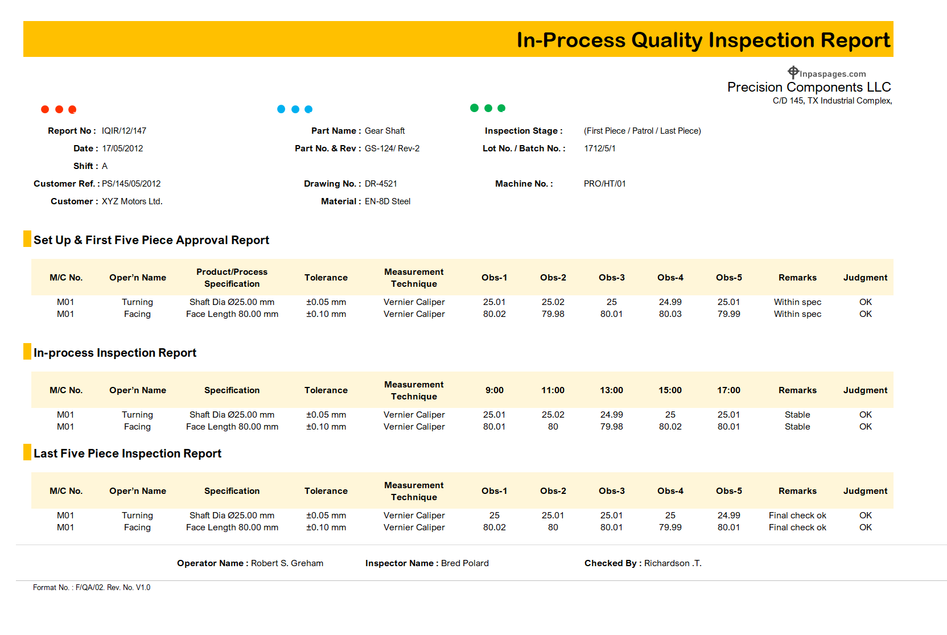Select the In-Process Quality Inspection Report title
947x635 pixels.
703,40
